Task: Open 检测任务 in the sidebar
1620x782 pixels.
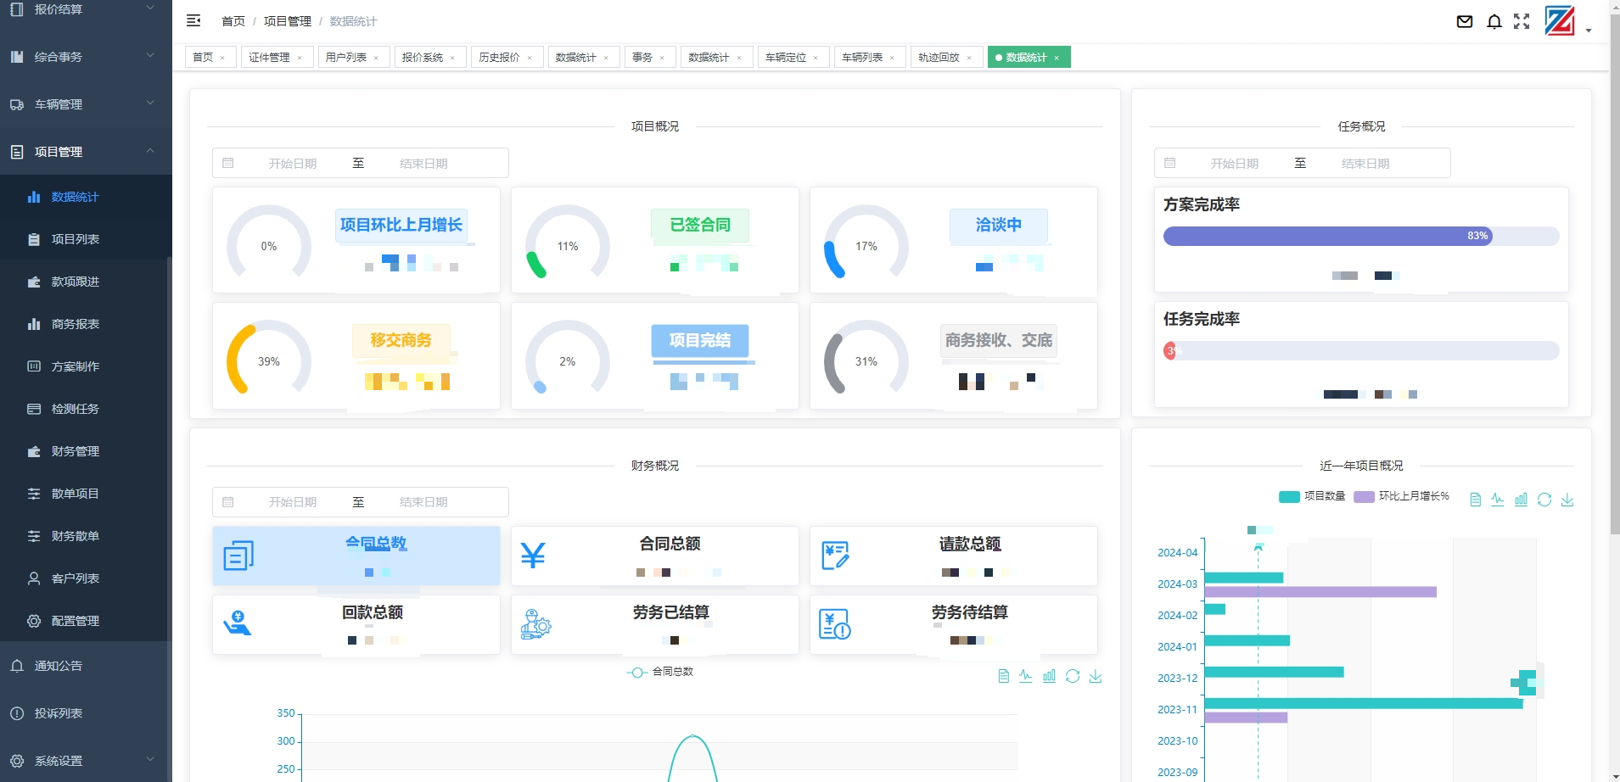Action: tap(86, 409)
